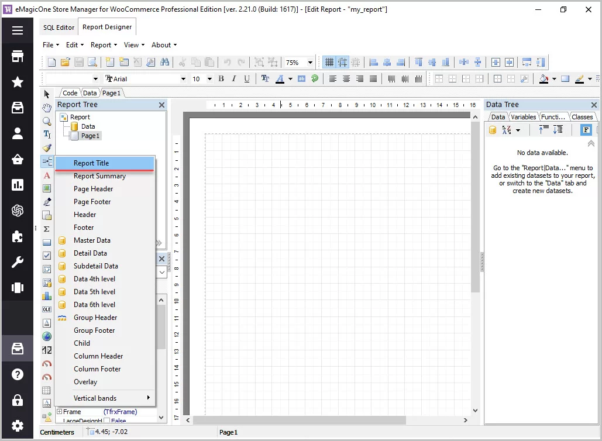Switch to the SQL Editor tab
602x441 pixels.
(x=59, y=27)
